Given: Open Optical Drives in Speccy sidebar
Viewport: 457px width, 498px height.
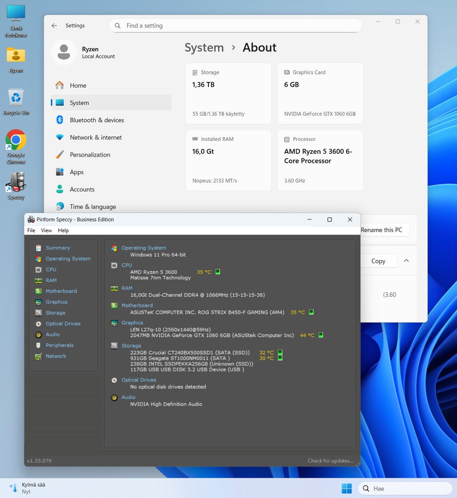Looking at the screenshot, I should pyautogui.click(x=63, y=324).
